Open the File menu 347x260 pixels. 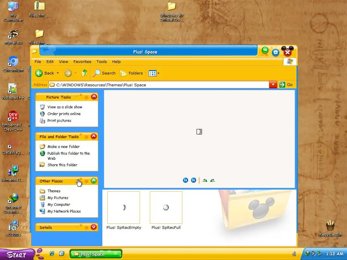point(38,62)
